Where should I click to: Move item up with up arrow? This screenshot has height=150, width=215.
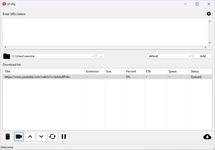(x=30, y=137)
